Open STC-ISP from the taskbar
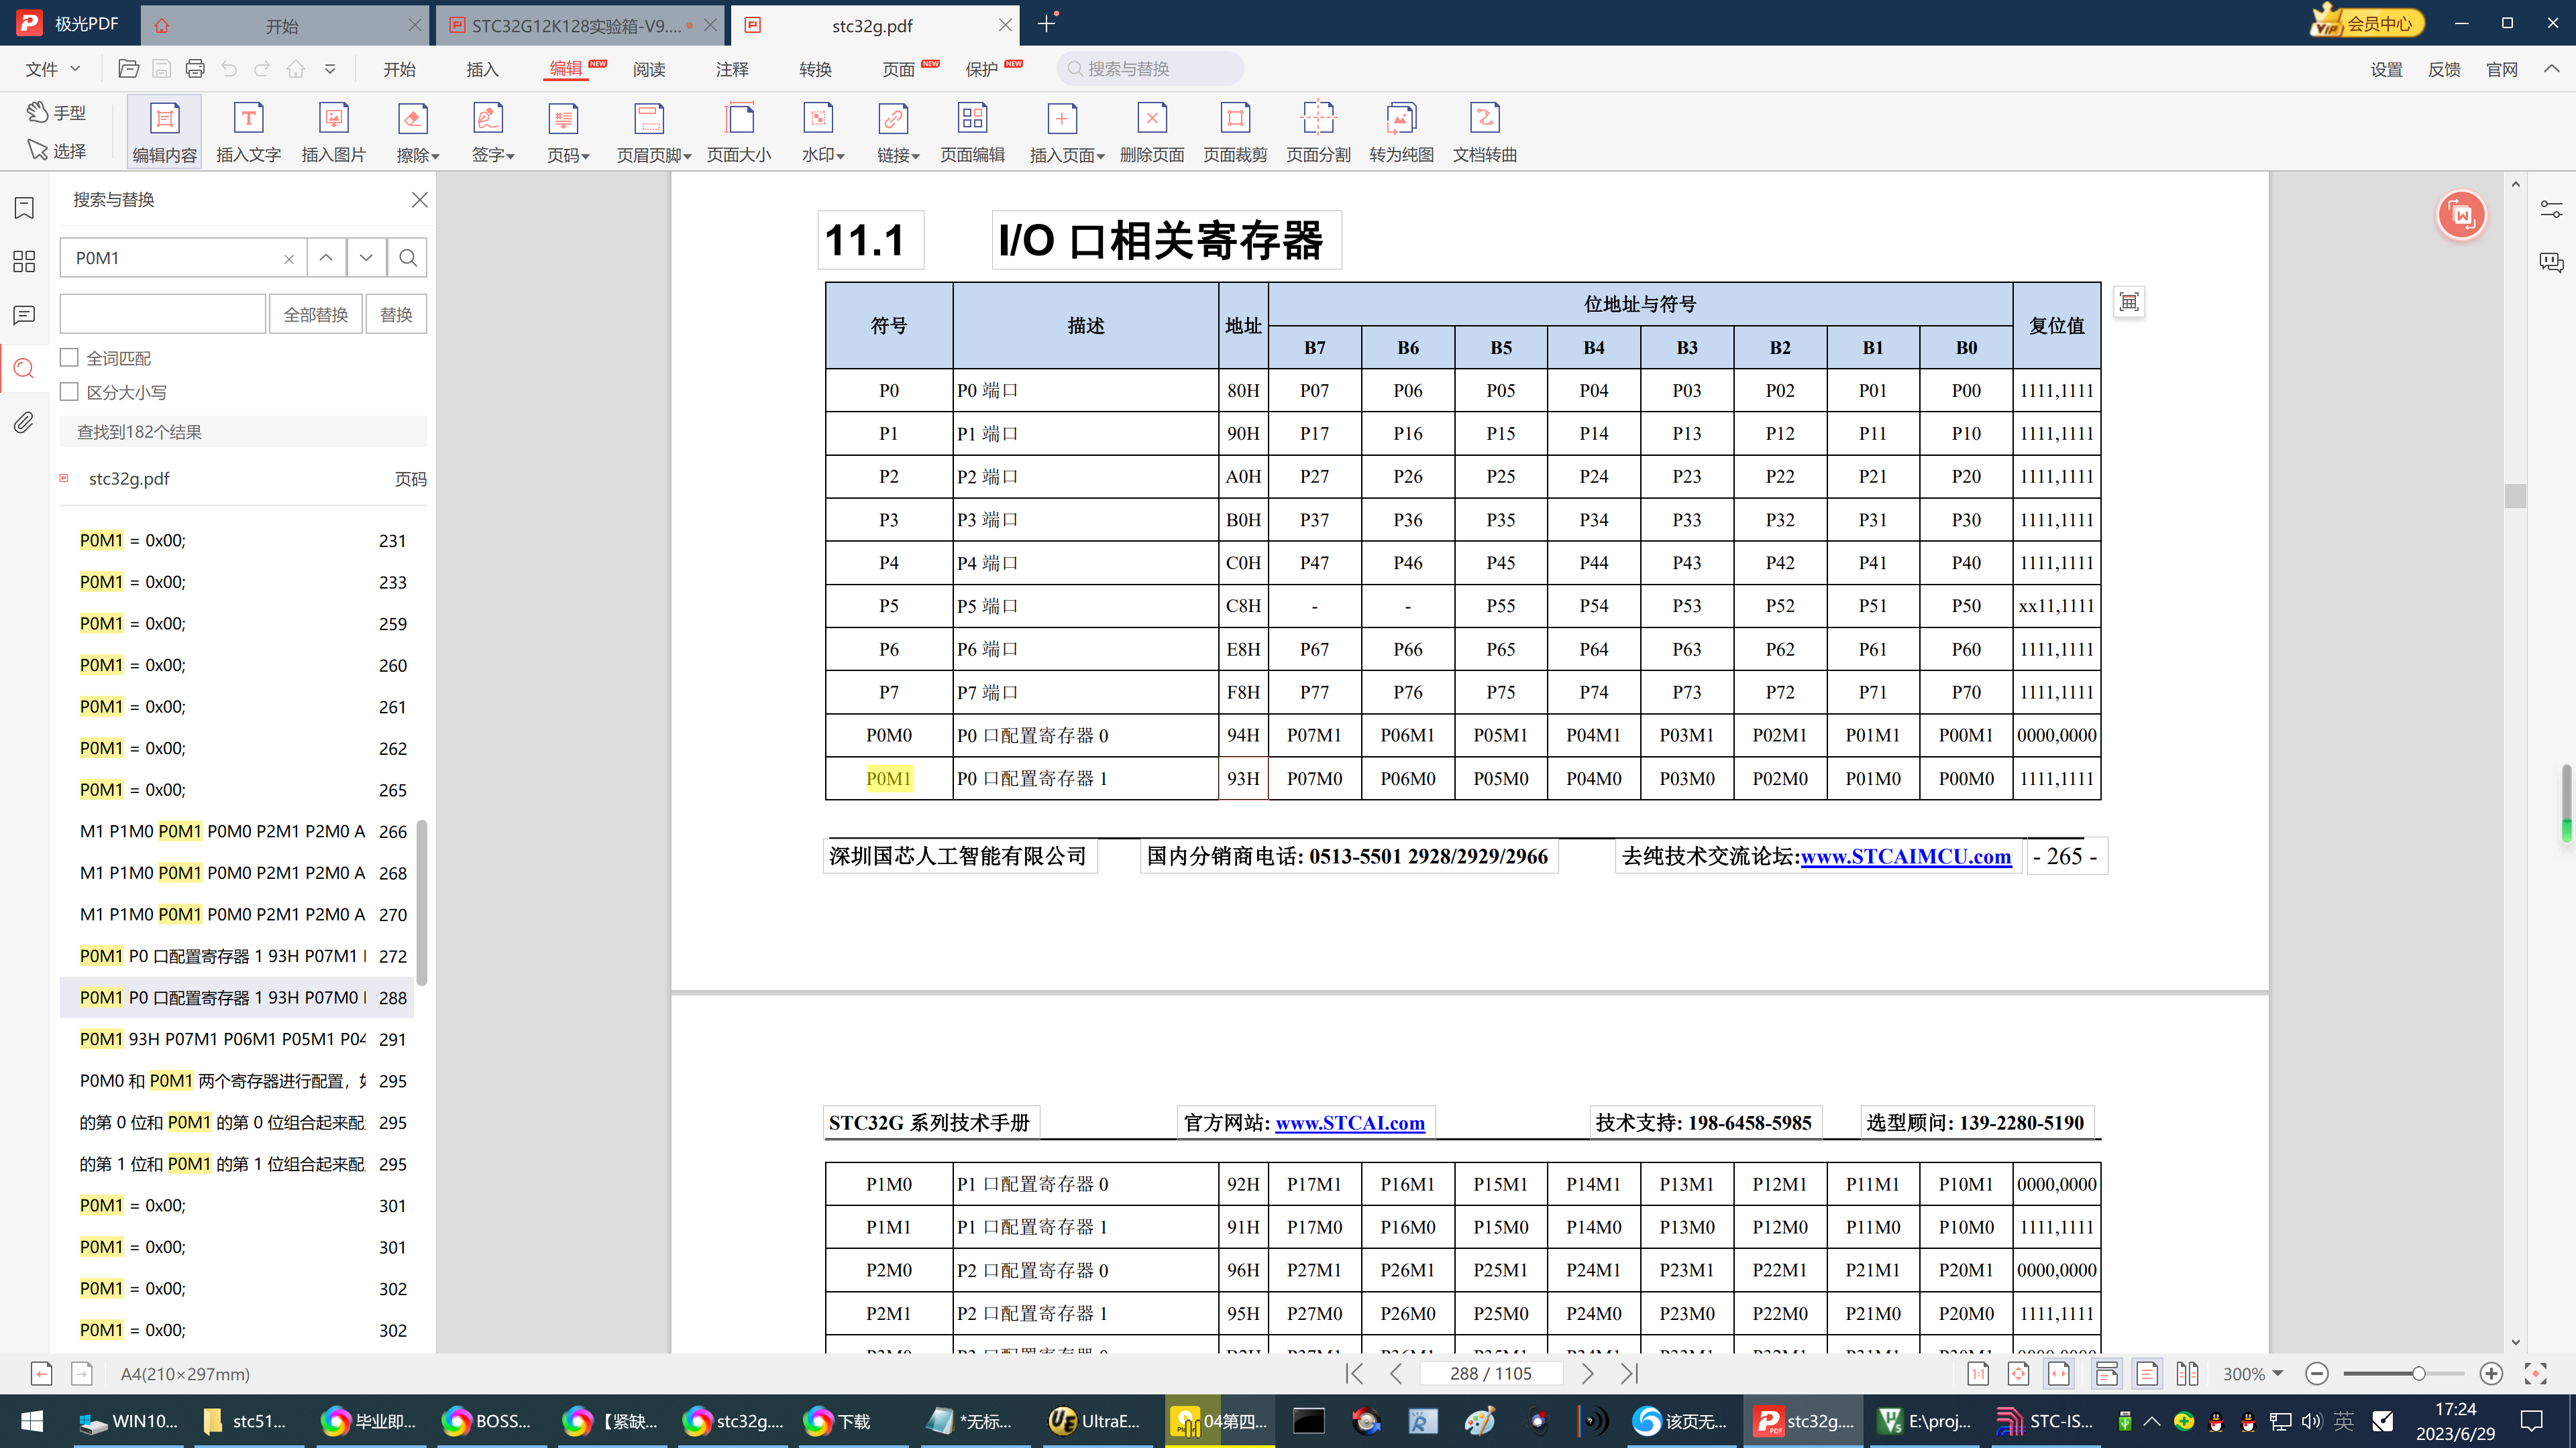 point(2044,1421)
